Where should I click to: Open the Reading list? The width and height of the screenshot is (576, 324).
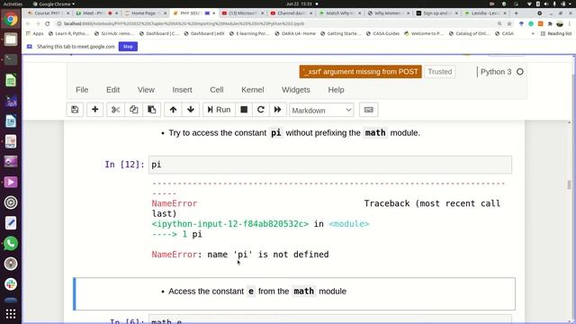click(556, 33)
